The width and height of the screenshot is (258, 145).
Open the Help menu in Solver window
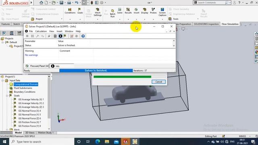tap(78, 31)
